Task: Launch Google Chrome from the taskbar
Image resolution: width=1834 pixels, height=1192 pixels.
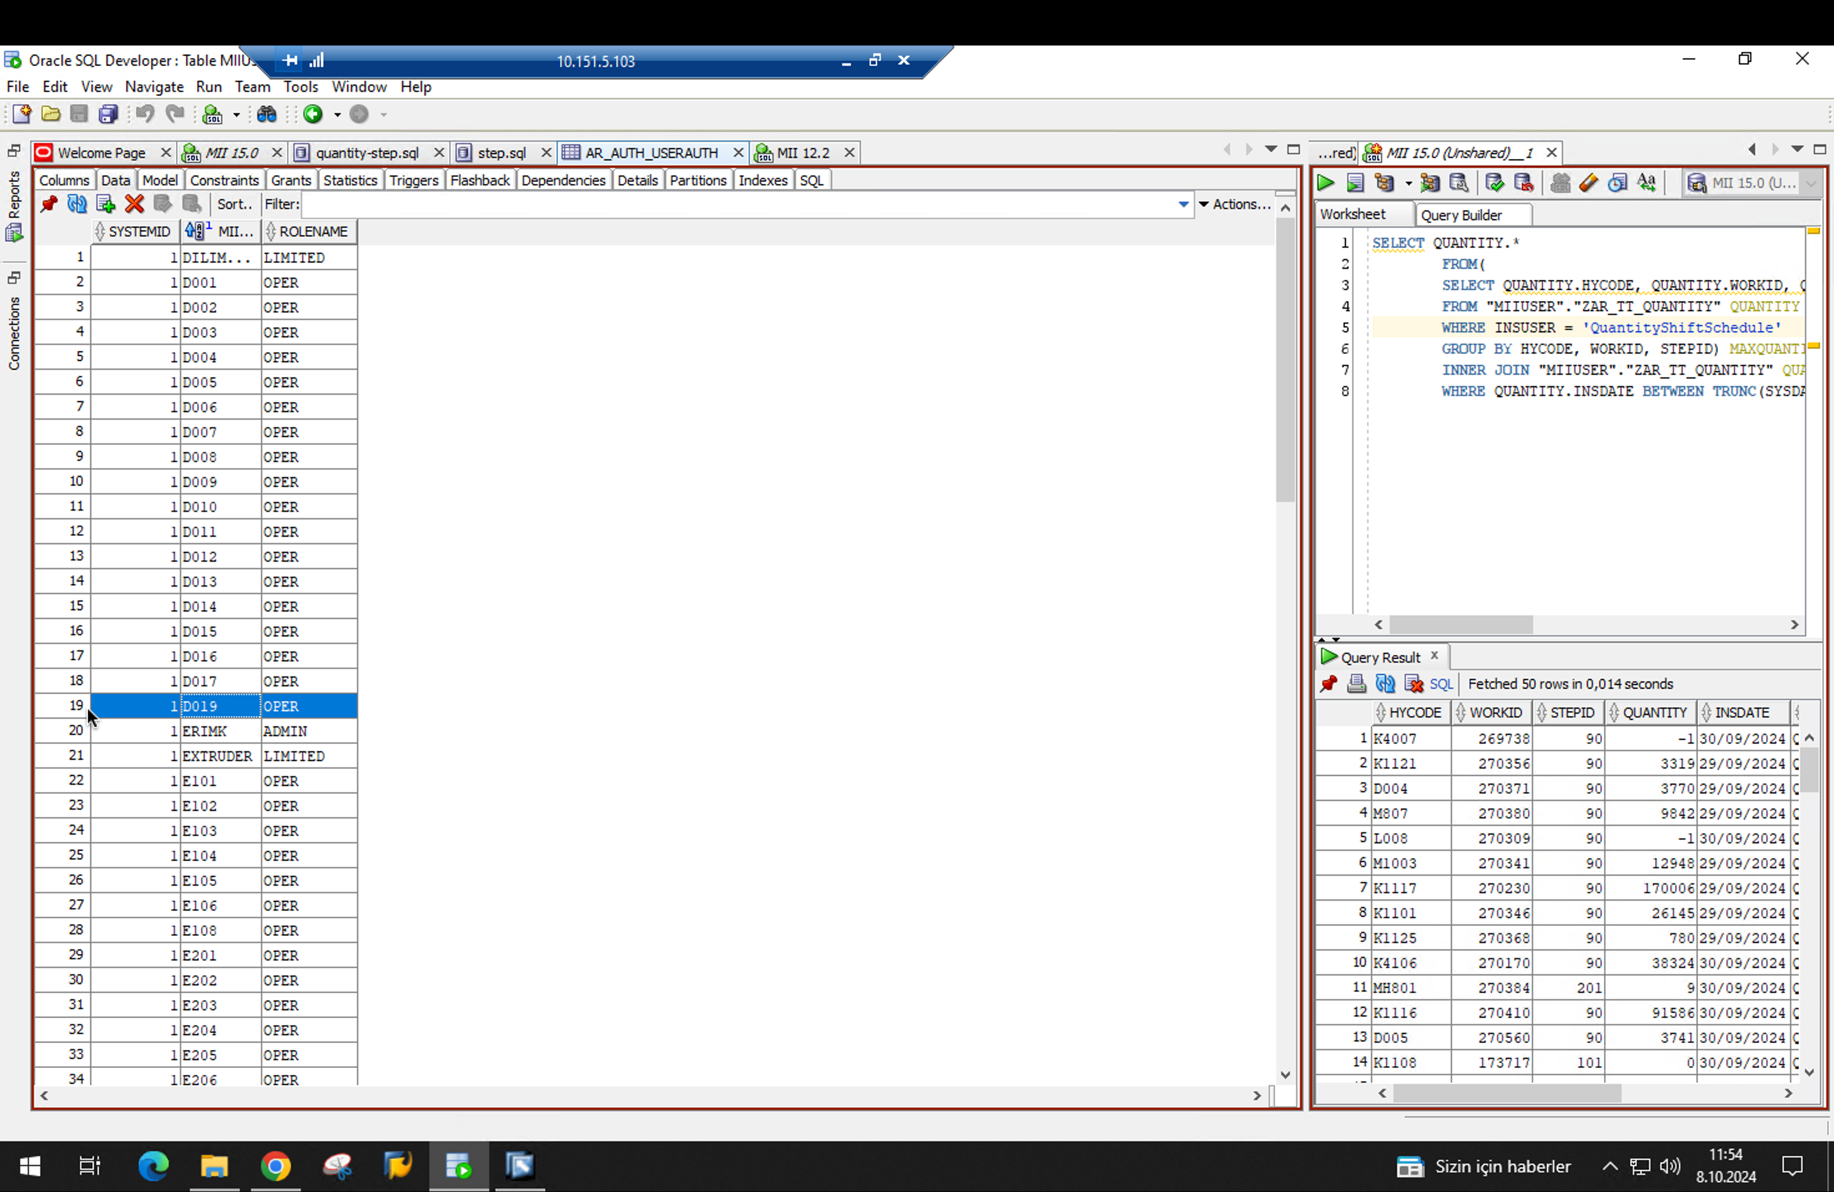Action: click(276, 1165)
